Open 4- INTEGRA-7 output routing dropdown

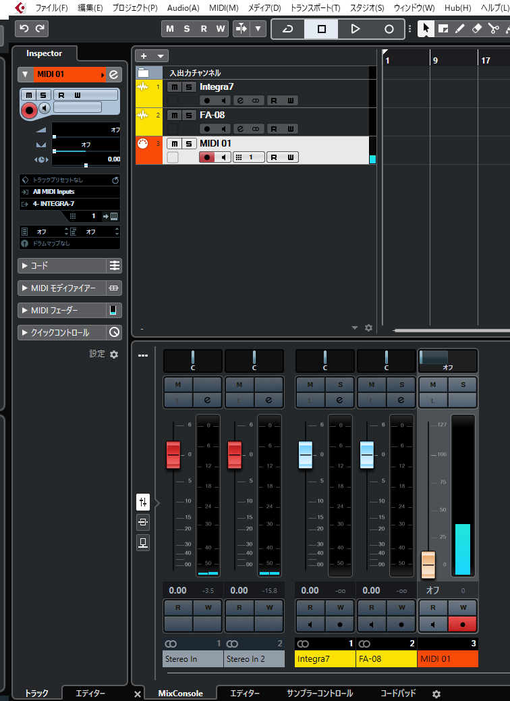[x=69, y=204]
